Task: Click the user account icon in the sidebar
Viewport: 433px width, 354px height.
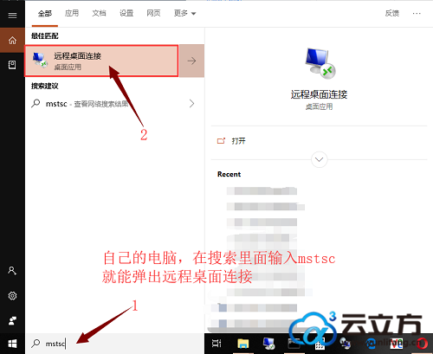Action: coord(12,271)
